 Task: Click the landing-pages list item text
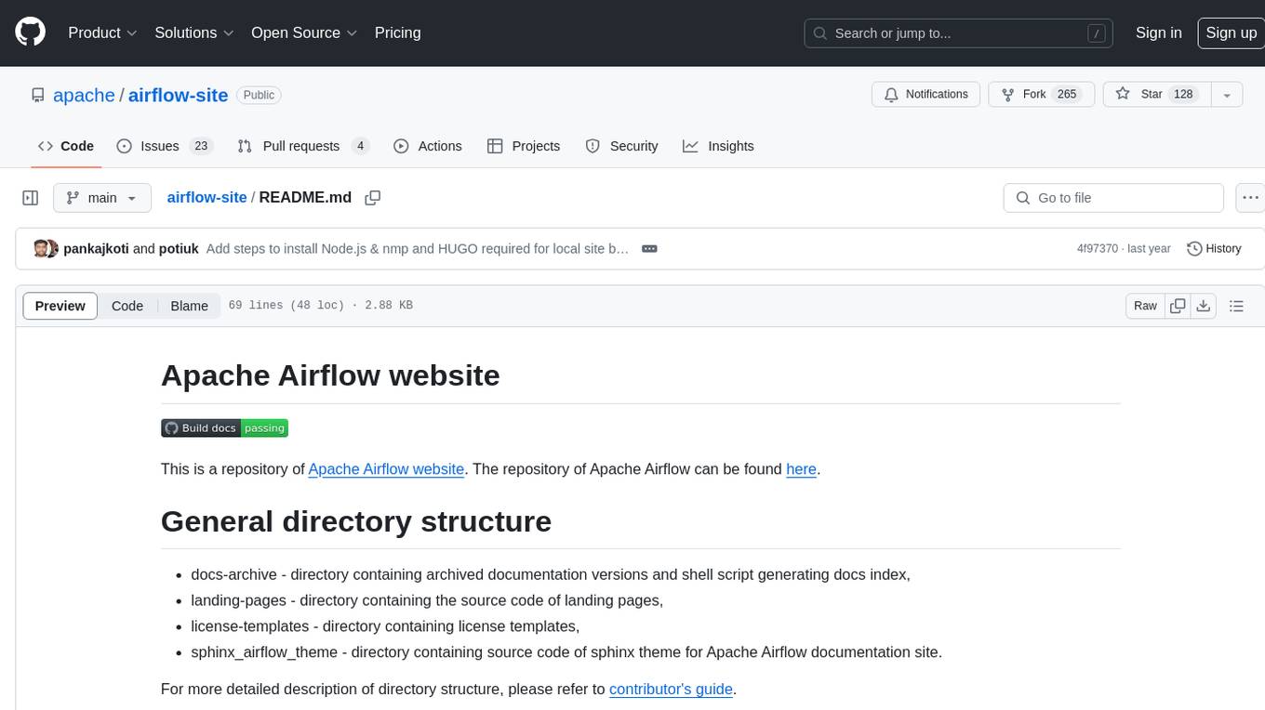(427, 600)
